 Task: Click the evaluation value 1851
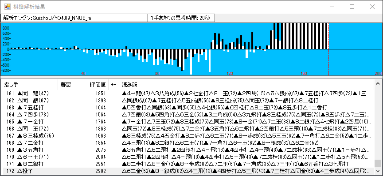tap(101, 94)
